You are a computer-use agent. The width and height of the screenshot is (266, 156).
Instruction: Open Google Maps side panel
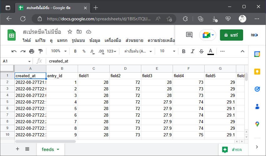(x=257, y=124)
